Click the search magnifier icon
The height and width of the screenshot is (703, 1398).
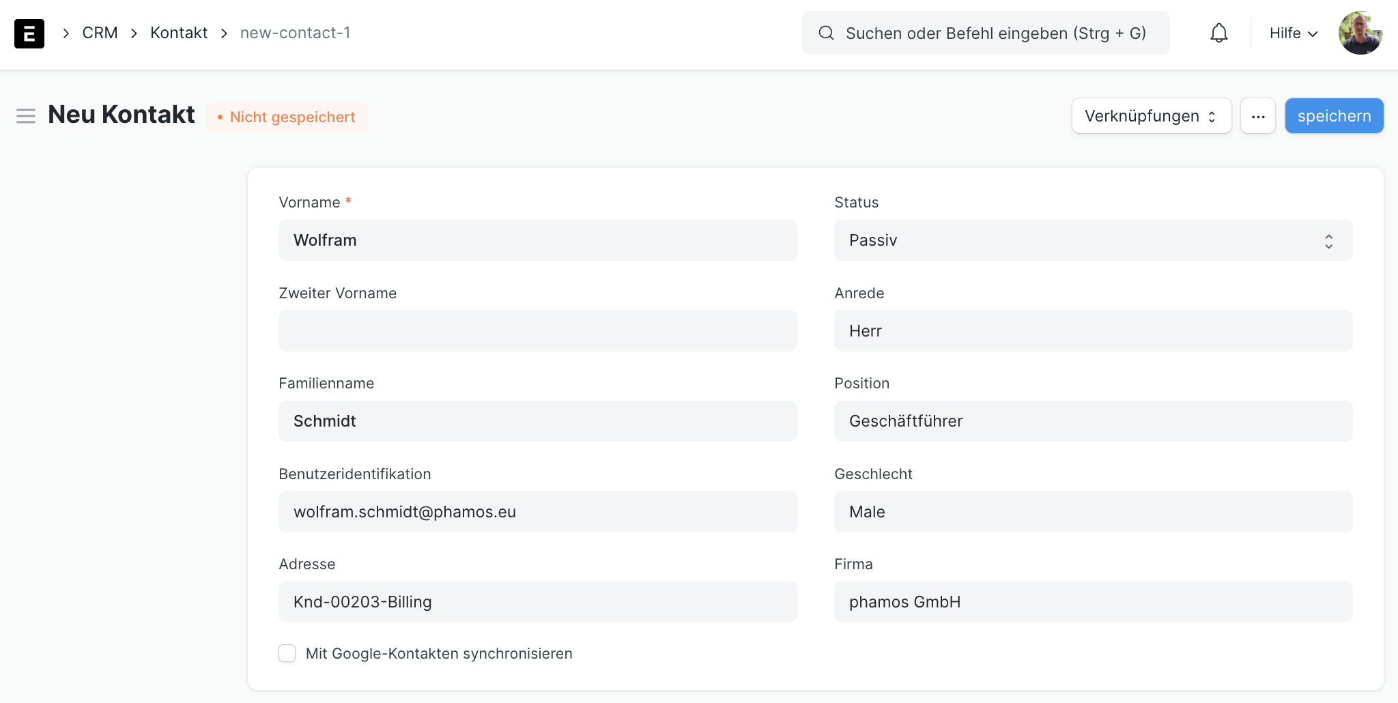[x=826, y=33]
